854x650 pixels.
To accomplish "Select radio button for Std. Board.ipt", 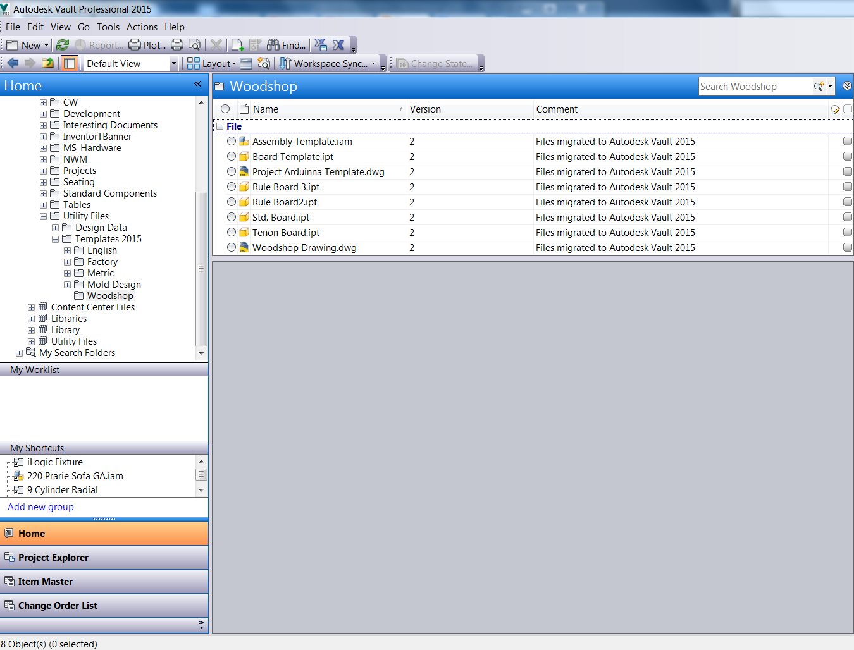I will click(232, 217).
